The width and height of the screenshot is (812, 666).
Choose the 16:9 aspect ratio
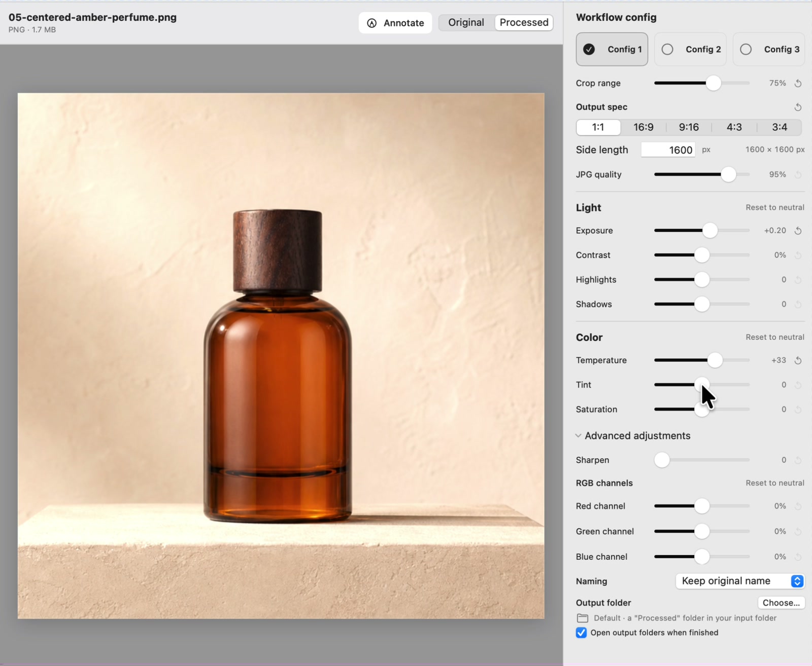click(644, 127)
